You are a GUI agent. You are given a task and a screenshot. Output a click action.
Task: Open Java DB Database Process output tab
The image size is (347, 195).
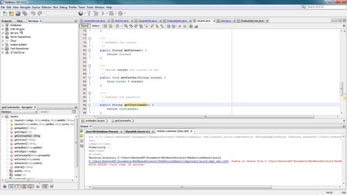coord(102,132)
